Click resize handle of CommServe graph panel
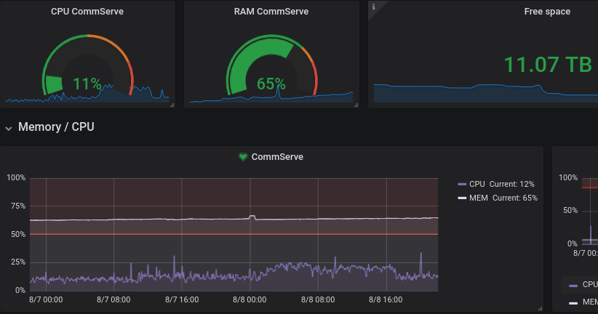This screenshot has height=314, width=598. [x=540, y=309]
